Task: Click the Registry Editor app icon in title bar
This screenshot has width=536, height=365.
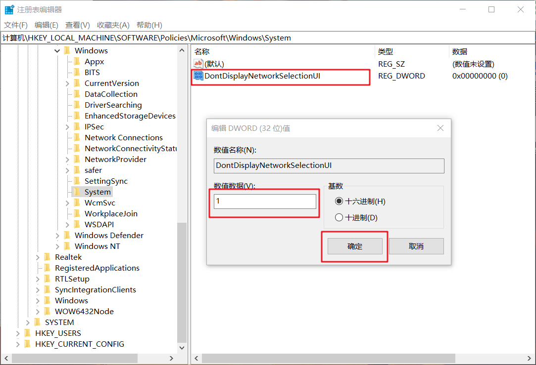Action: click(9, 10)
